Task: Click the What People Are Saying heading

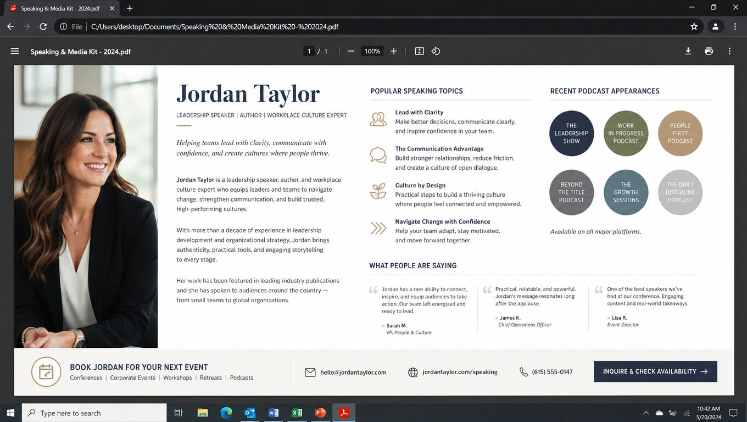Action: point(413,266)
